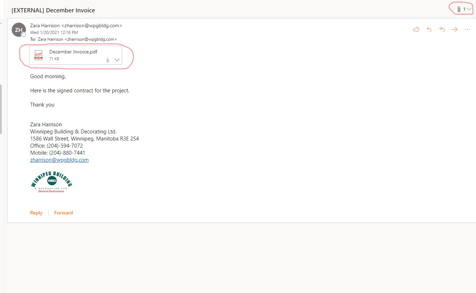476x293 pixels.
Task: Expand the attachments chevron beside the paperclip
Action: [x=469, y=9]
